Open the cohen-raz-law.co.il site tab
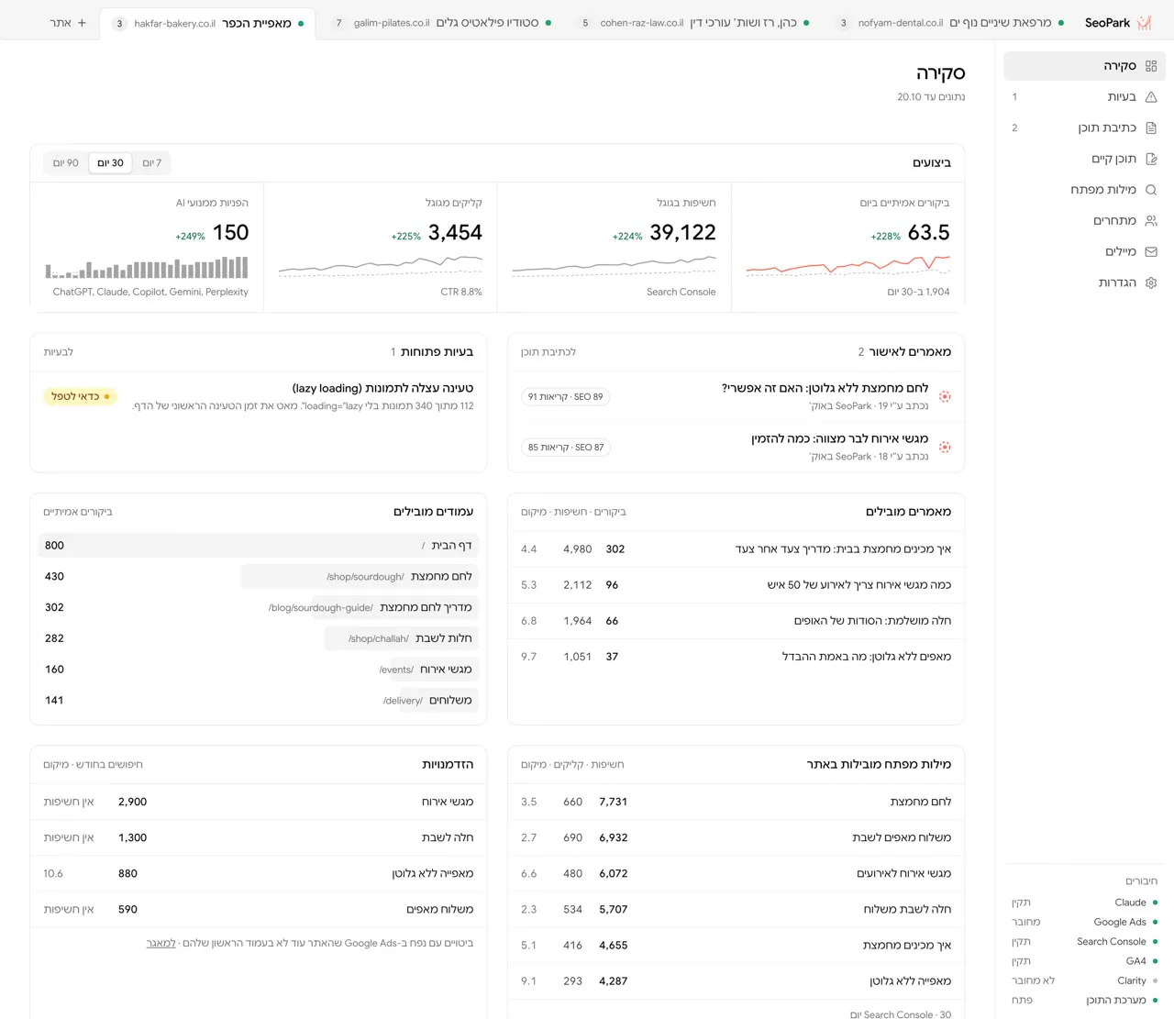 693,23
